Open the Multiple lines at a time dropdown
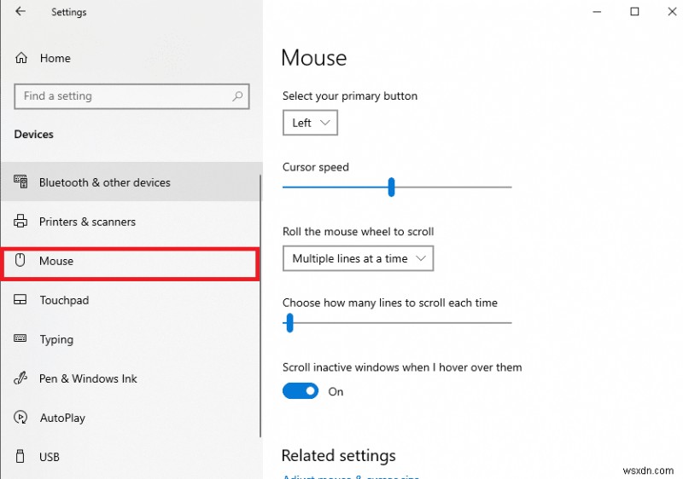 (x=358, y=258)
